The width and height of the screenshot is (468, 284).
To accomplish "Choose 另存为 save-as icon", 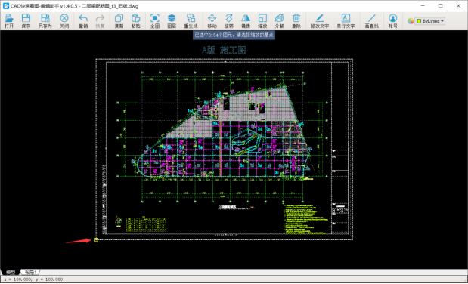I will [45, 21].
